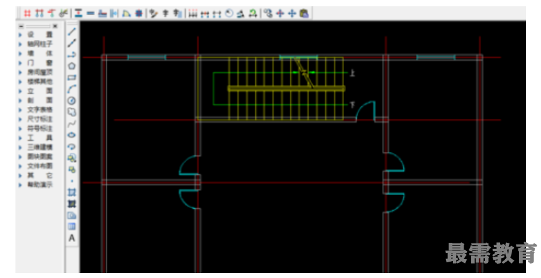
Task: Select the Spline curve tool
Action: click(72, 123)
